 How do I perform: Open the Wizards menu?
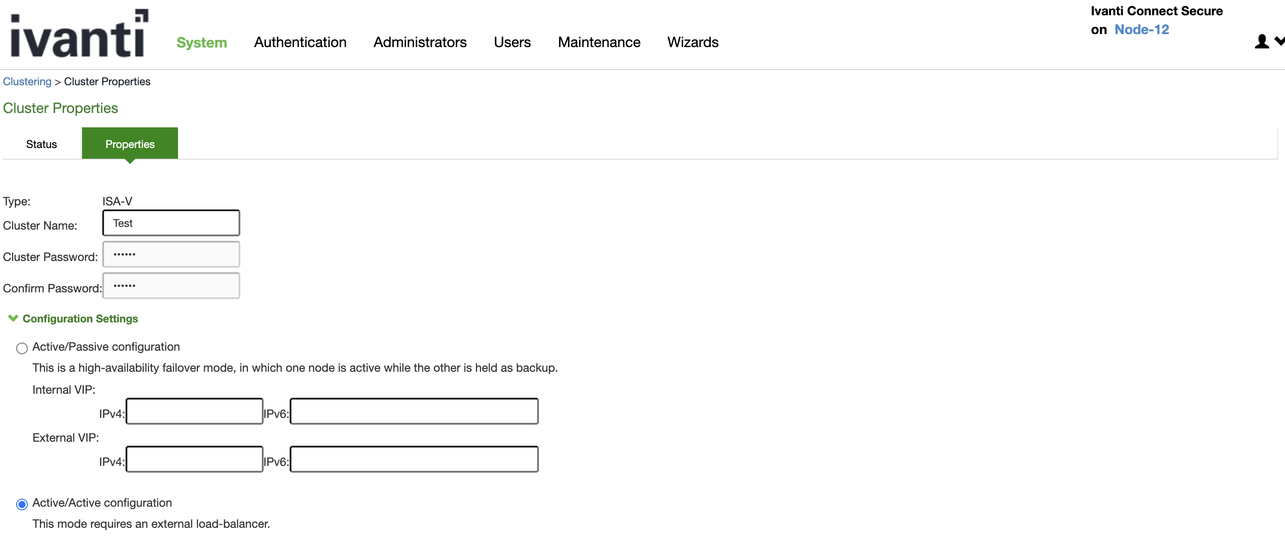[x=692, y=43]
